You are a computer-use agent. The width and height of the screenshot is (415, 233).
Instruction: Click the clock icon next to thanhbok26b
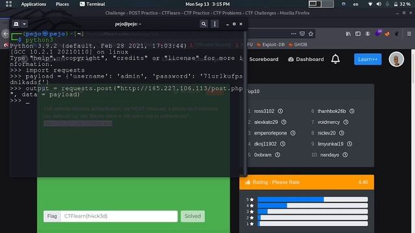pyautogui.click(x=351, y=111)
